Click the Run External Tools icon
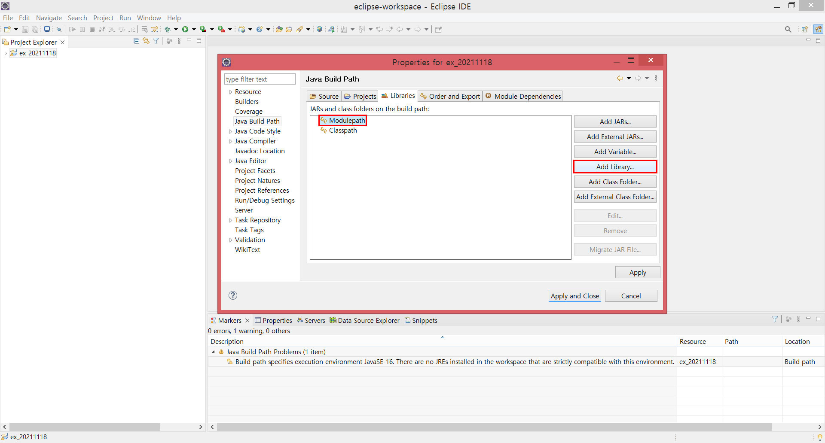The image size is (825, 443). (x=221, y=29)
